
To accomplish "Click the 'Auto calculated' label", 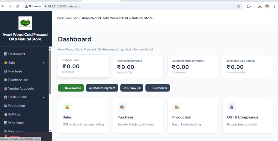I will 235,73.
